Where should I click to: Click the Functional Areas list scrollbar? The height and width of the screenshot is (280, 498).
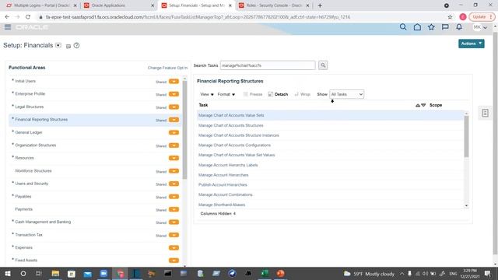coord(184,130)
